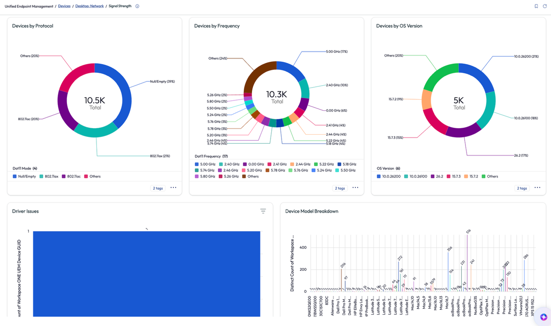Click the 'Device Model Breakdown' card title
Screen dimensions: 551x326
pos(312,211)
